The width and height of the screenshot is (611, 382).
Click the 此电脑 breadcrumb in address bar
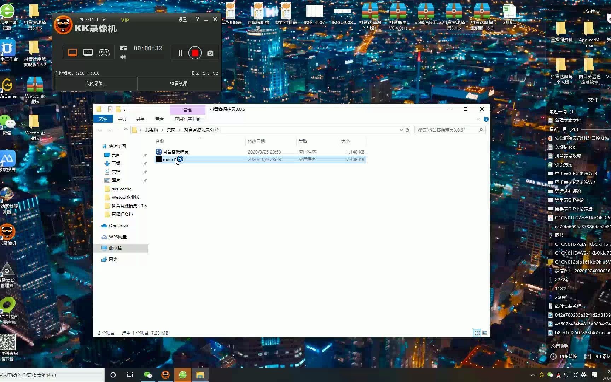[152, 130]
